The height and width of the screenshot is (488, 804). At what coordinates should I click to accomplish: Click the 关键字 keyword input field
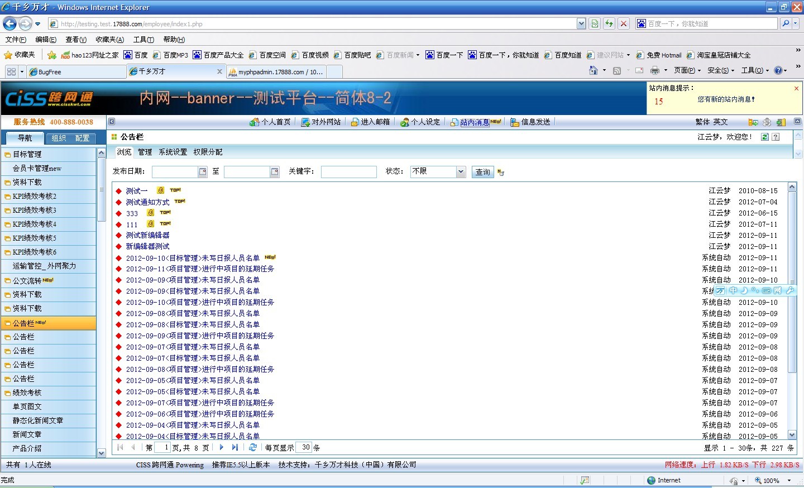click(x=348, y=172)
